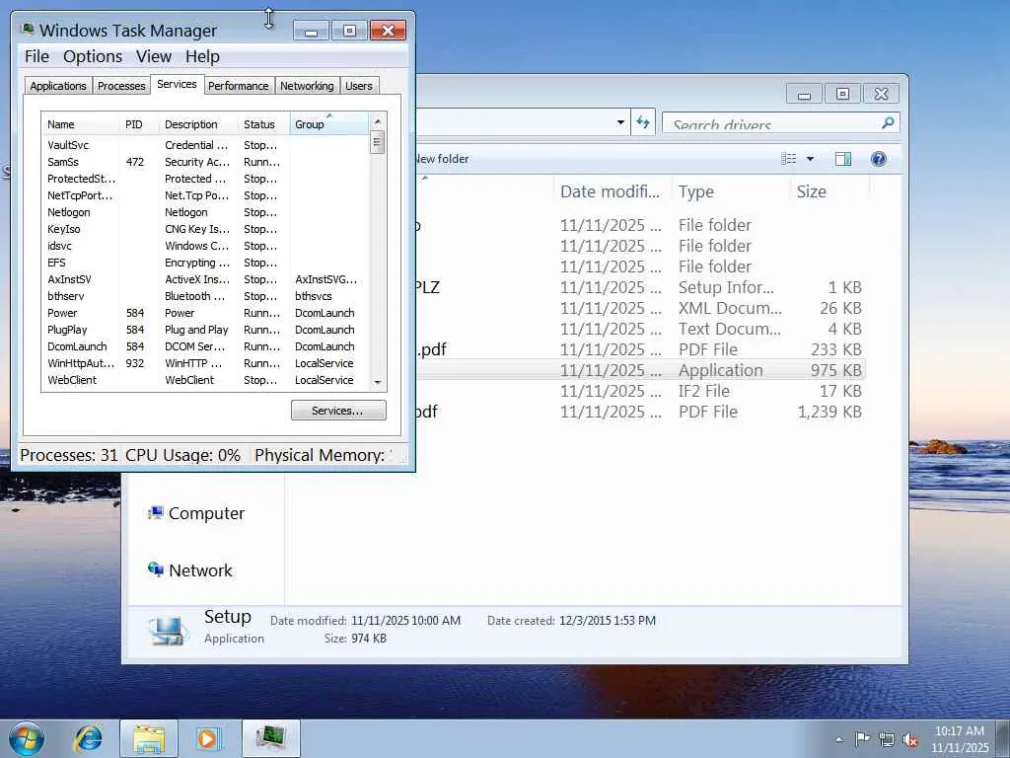Sort services by Group column header
Screen dimensions: 1010x758
click(328, 124)
